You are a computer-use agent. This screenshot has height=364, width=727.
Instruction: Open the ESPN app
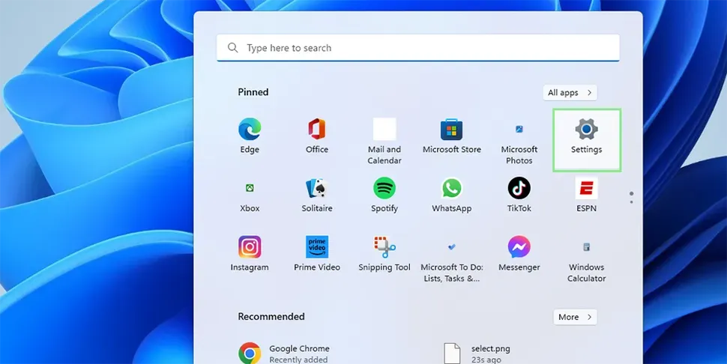click(587, 195)
